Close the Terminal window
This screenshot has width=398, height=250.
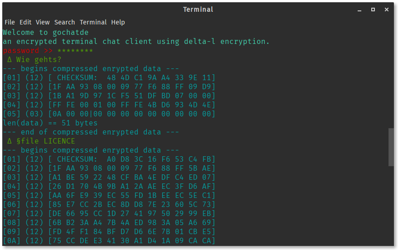coord(387,10)
